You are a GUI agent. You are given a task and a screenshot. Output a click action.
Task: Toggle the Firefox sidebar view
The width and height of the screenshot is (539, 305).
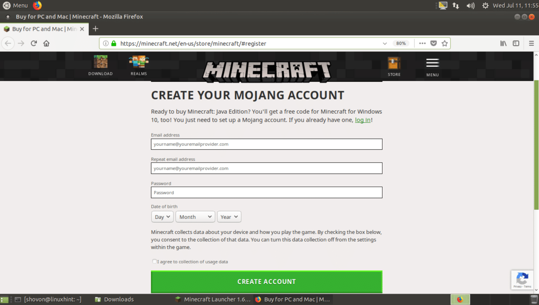click(516, 44)
